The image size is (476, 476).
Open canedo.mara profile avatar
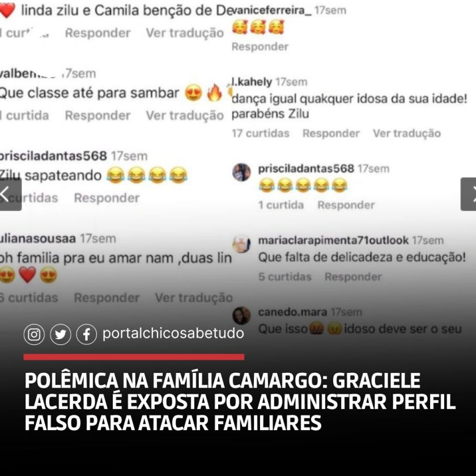tap(241, 316)
